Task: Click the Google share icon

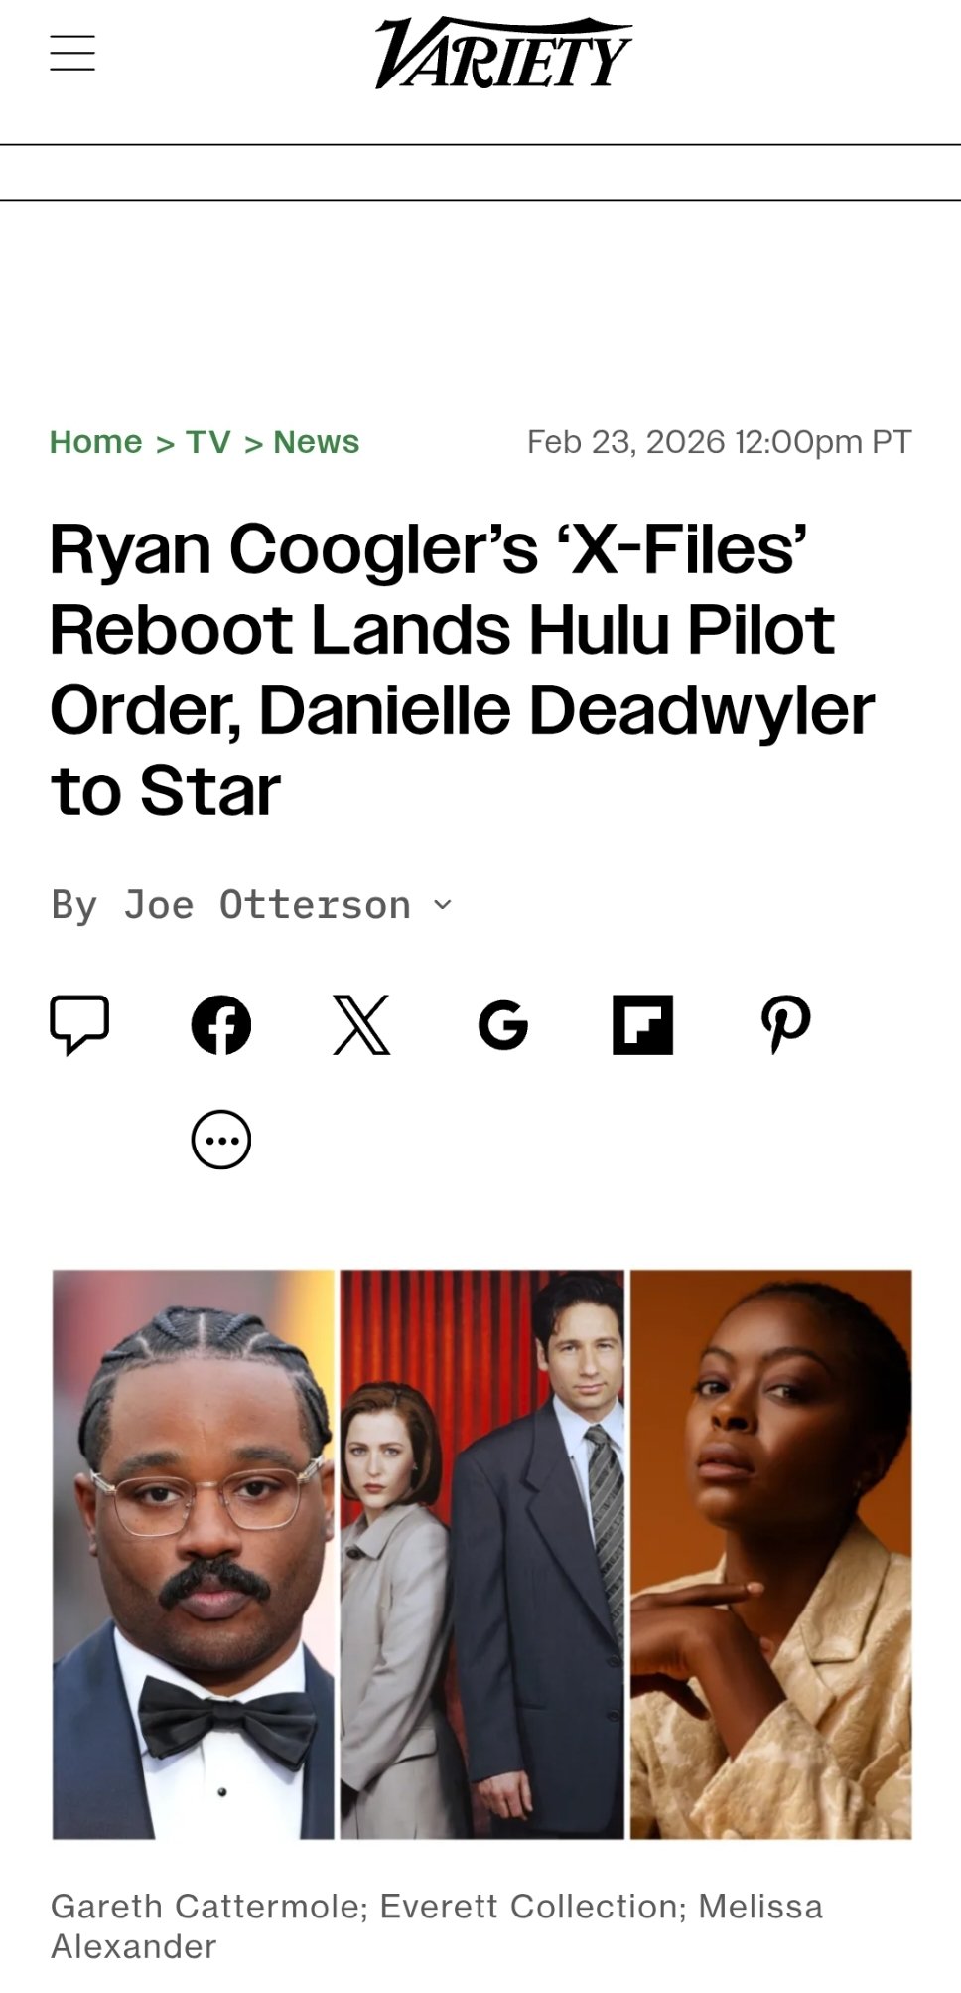Action: [502, 1025]
